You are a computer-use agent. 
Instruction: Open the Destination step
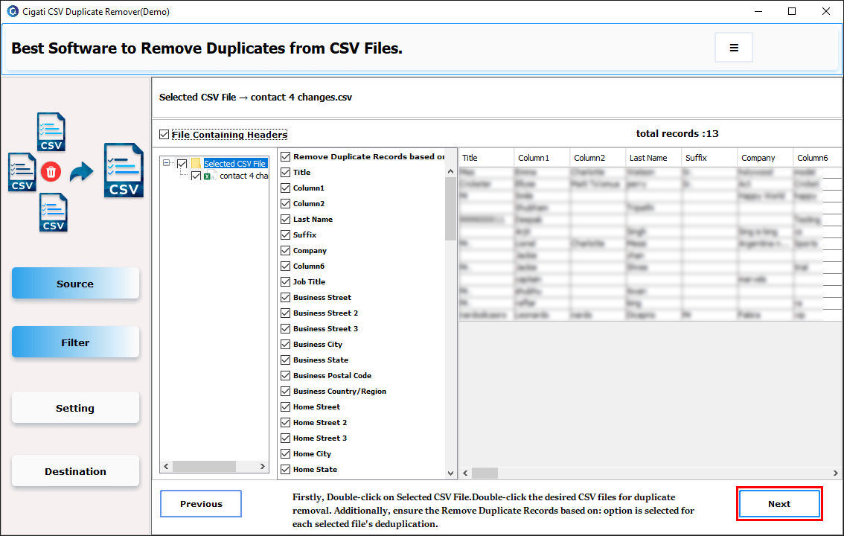pyautogui.click(x=75, y=471)
